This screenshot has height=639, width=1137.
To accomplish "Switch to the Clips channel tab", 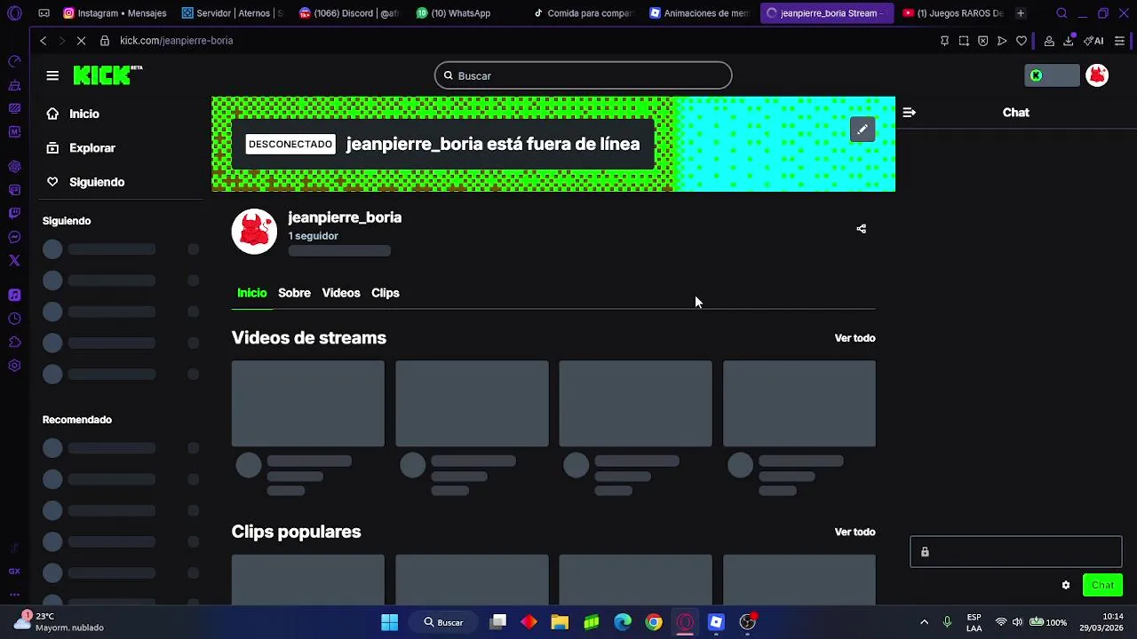I will 386,293.
